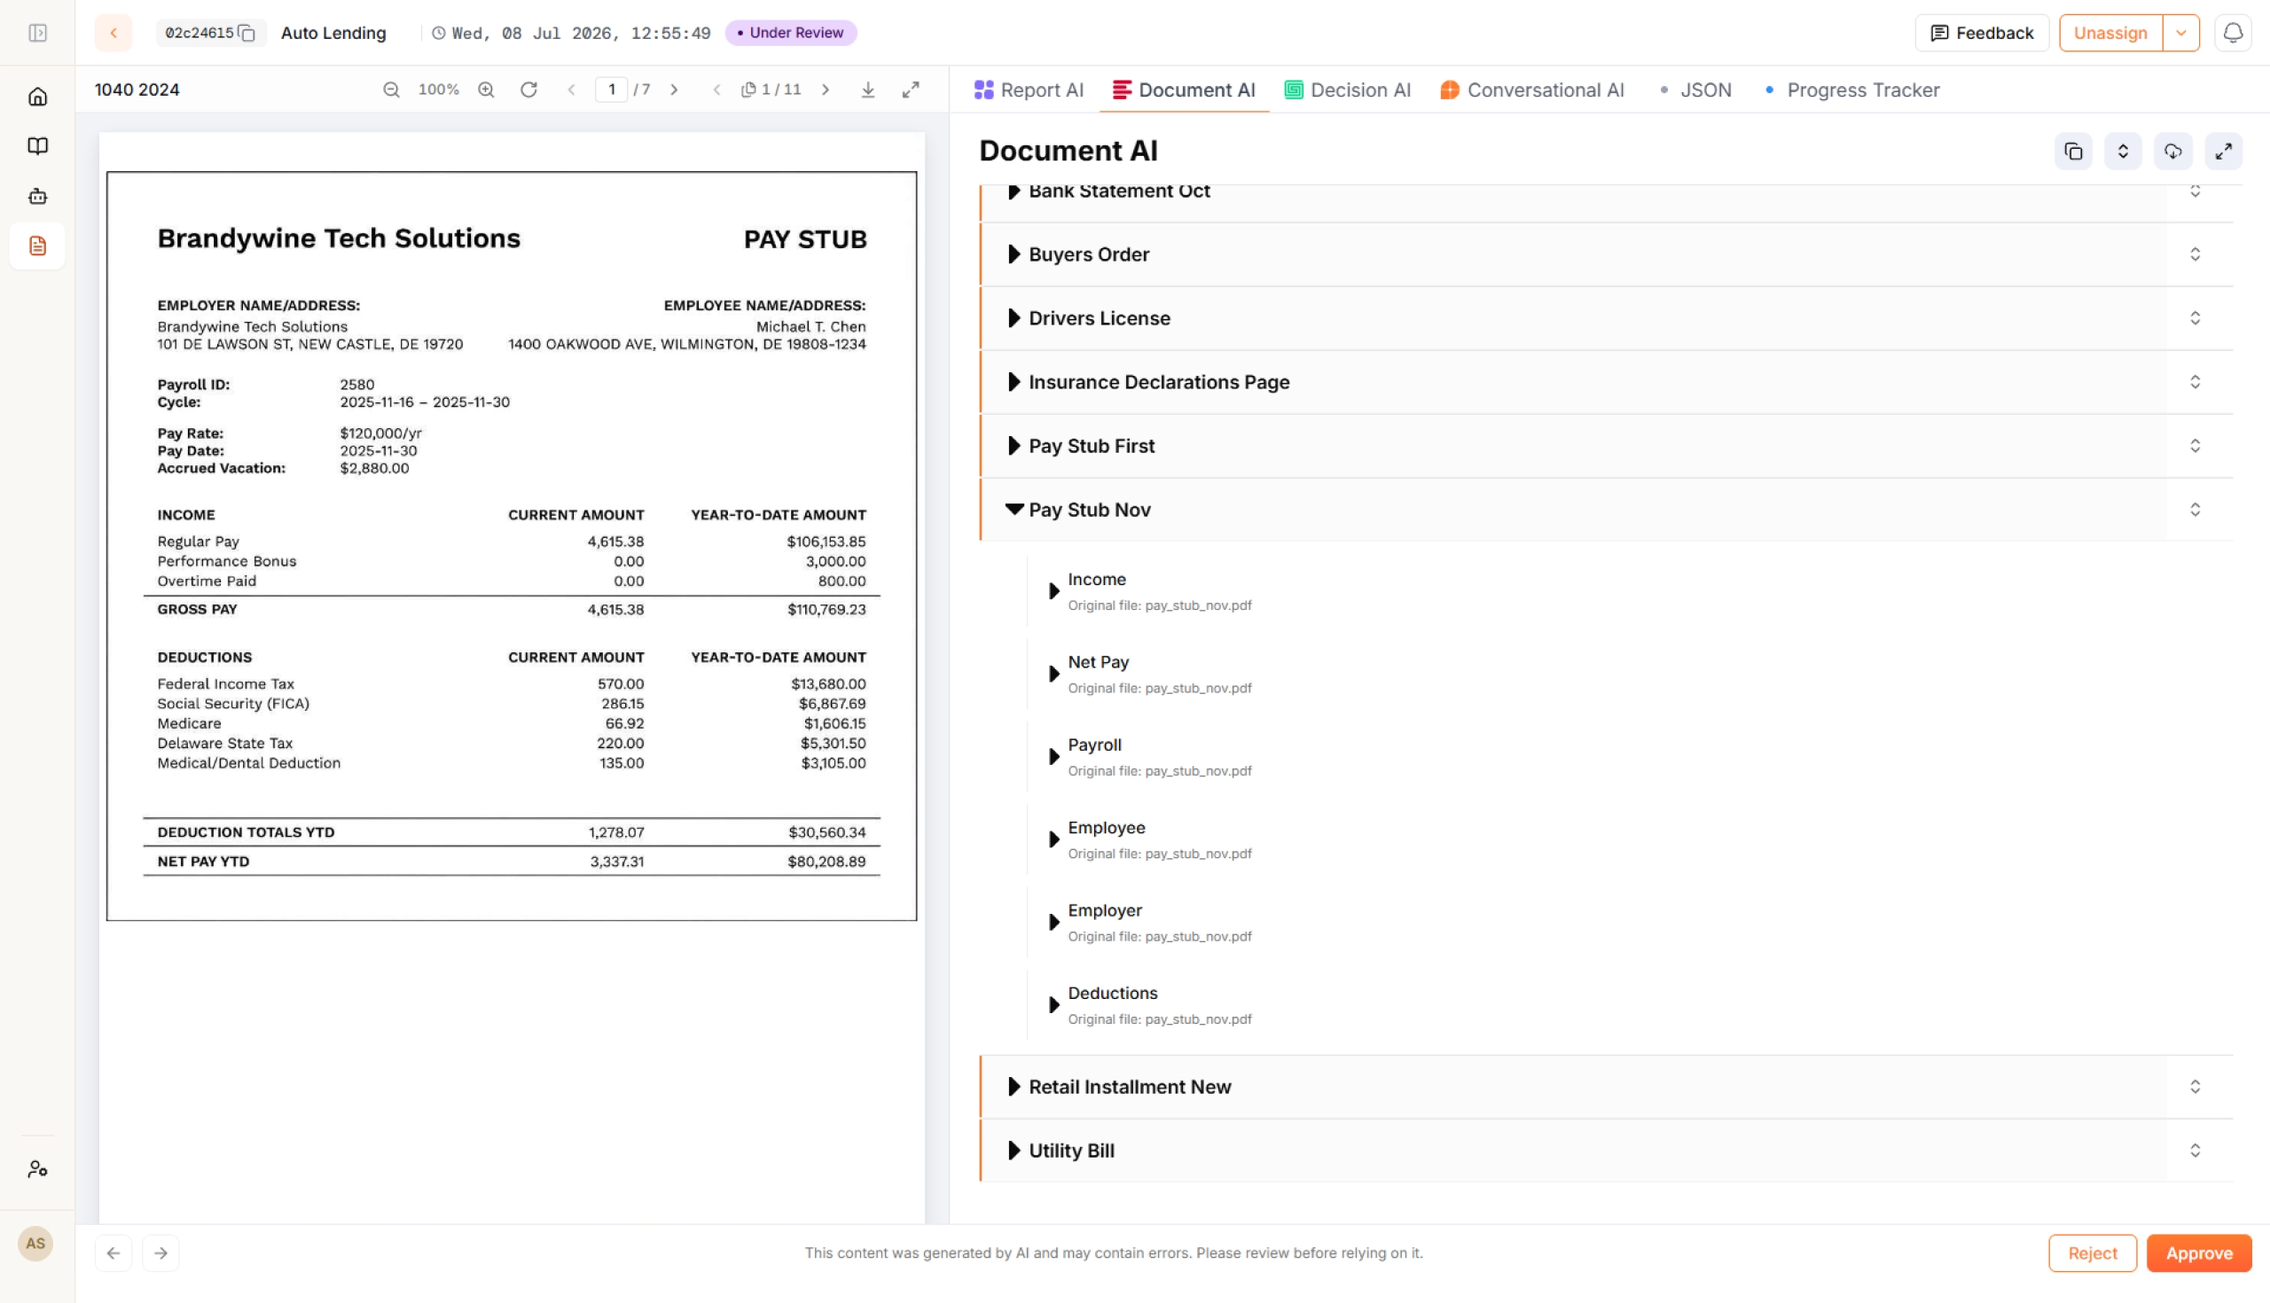Image resolution: width=2270 pixels, height=1303 pixels.
Task: Expand the Payroll subsection
Action: click(1054, 756)
